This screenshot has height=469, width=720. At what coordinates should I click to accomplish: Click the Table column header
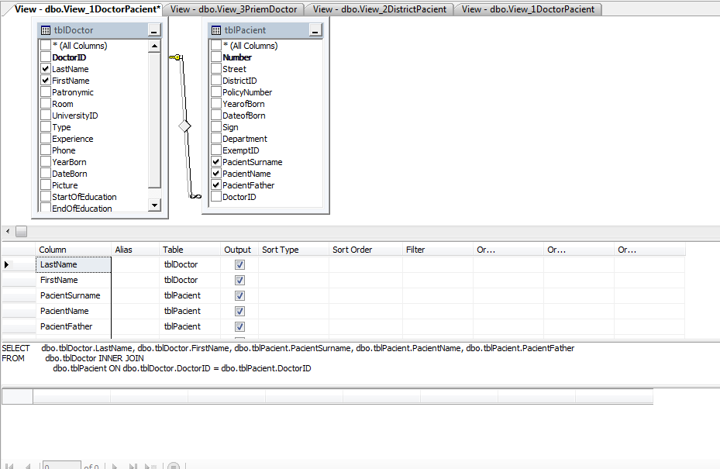[x=190, y=250]
